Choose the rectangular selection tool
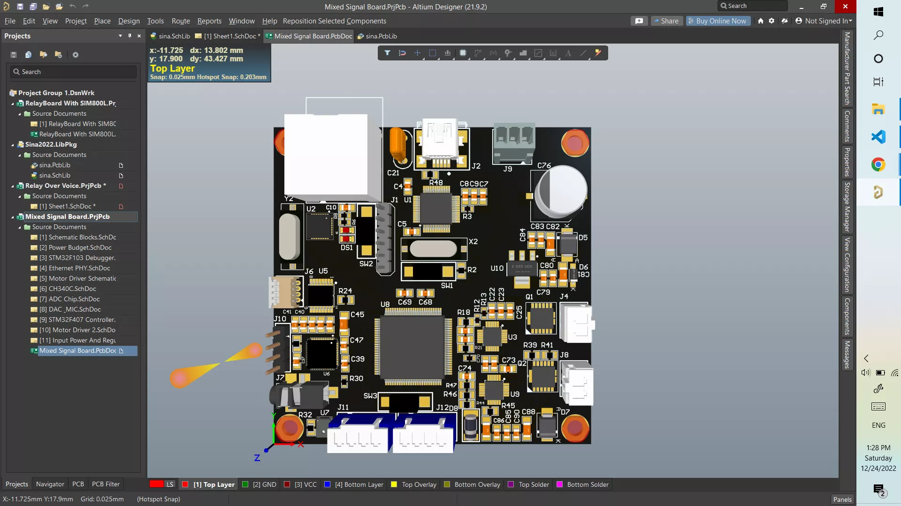 pos(433,53)
